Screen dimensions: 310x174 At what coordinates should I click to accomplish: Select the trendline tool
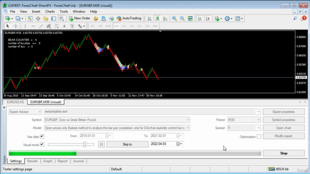point(41,26)
